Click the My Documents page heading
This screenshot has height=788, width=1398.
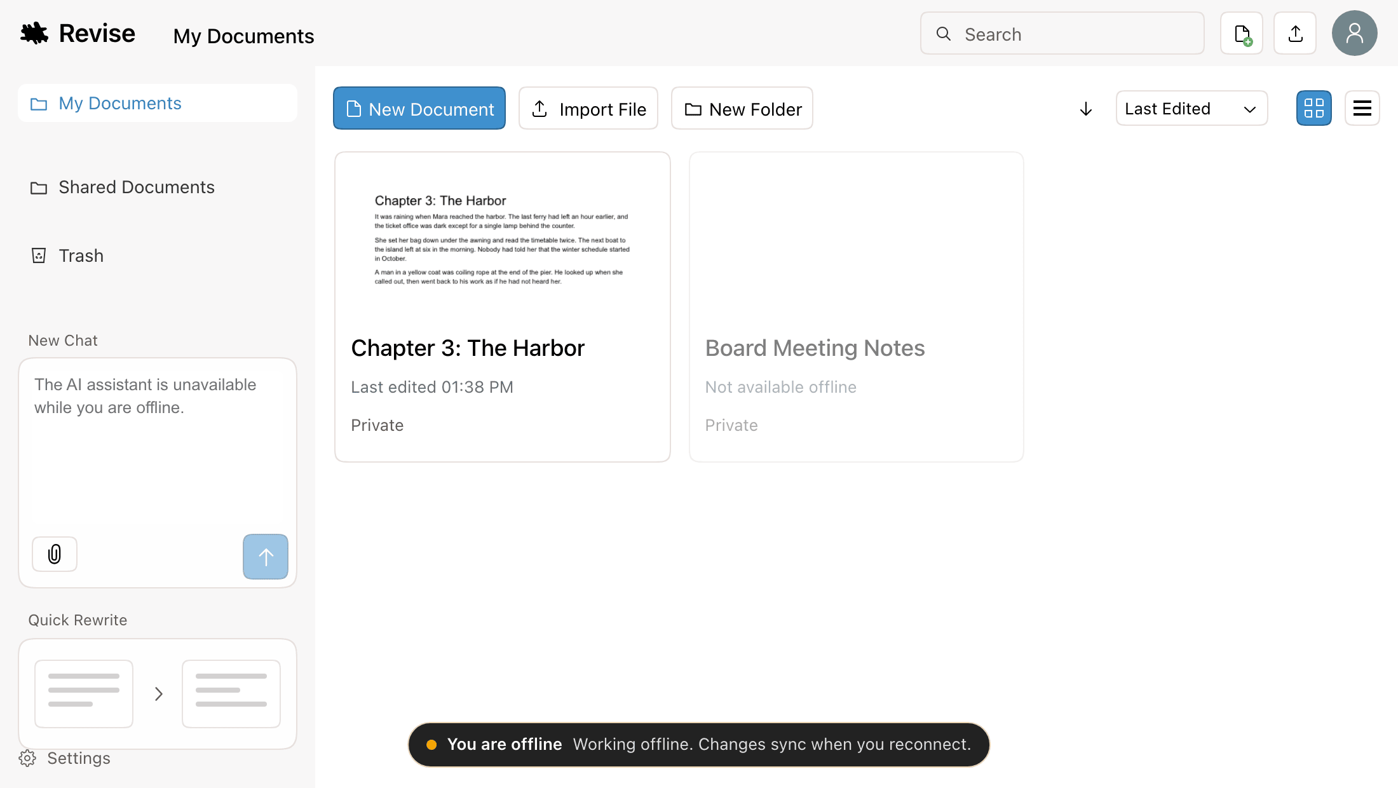(244, 36)
